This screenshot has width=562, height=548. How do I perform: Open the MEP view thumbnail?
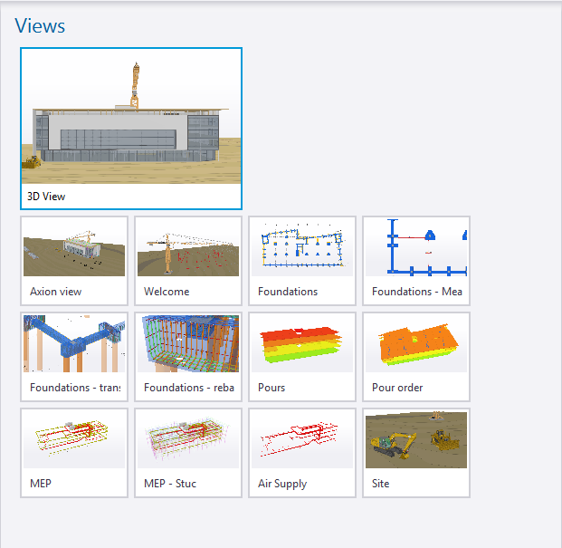click(74, 453)
